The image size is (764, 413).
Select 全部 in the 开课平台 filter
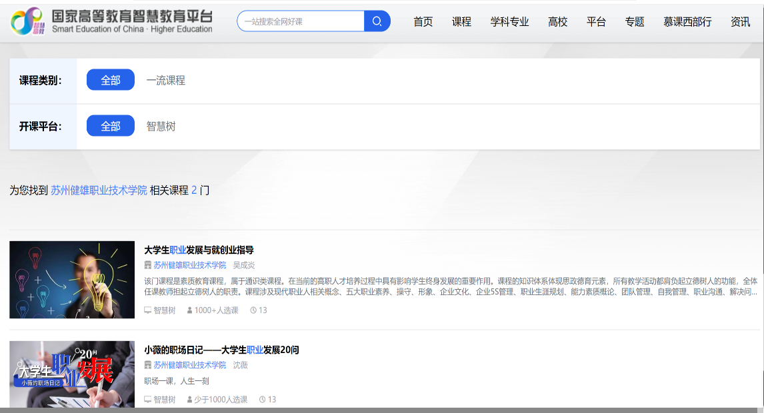click(x=111, y=126)
